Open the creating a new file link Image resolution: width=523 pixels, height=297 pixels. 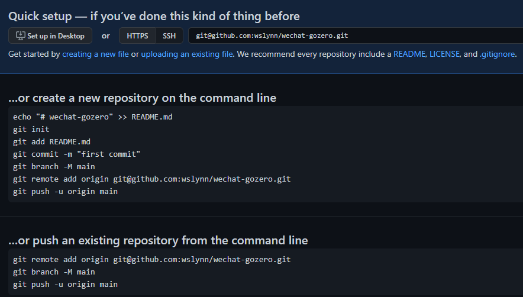pos(95,54)
